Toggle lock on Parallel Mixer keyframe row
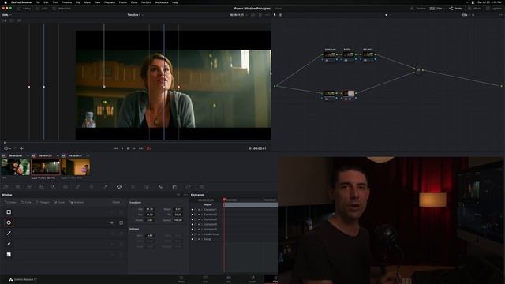505x284 pixels. point(196,234)
